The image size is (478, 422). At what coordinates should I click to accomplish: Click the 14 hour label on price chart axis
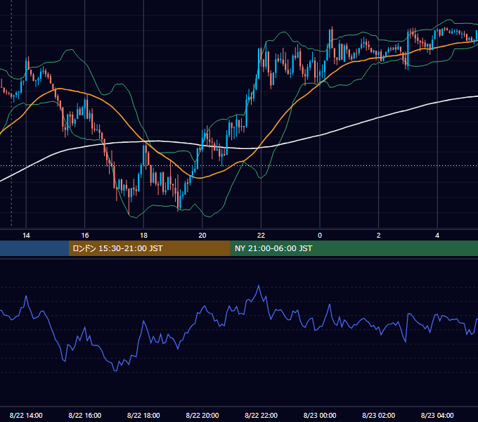pos(26,236)
